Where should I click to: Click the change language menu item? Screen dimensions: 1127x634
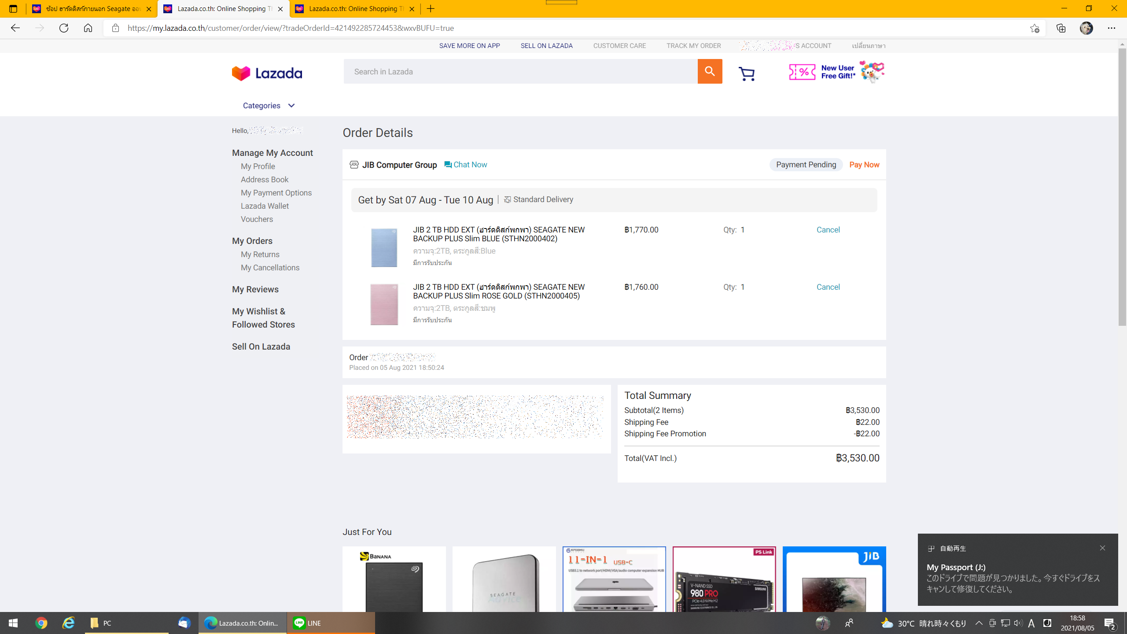(869, 46)
